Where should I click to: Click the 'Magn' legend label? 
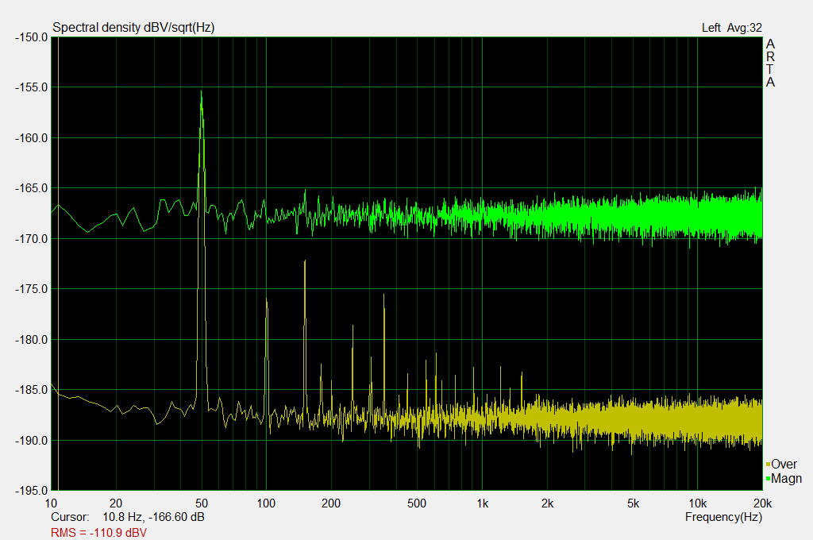[x=787, y=478]
